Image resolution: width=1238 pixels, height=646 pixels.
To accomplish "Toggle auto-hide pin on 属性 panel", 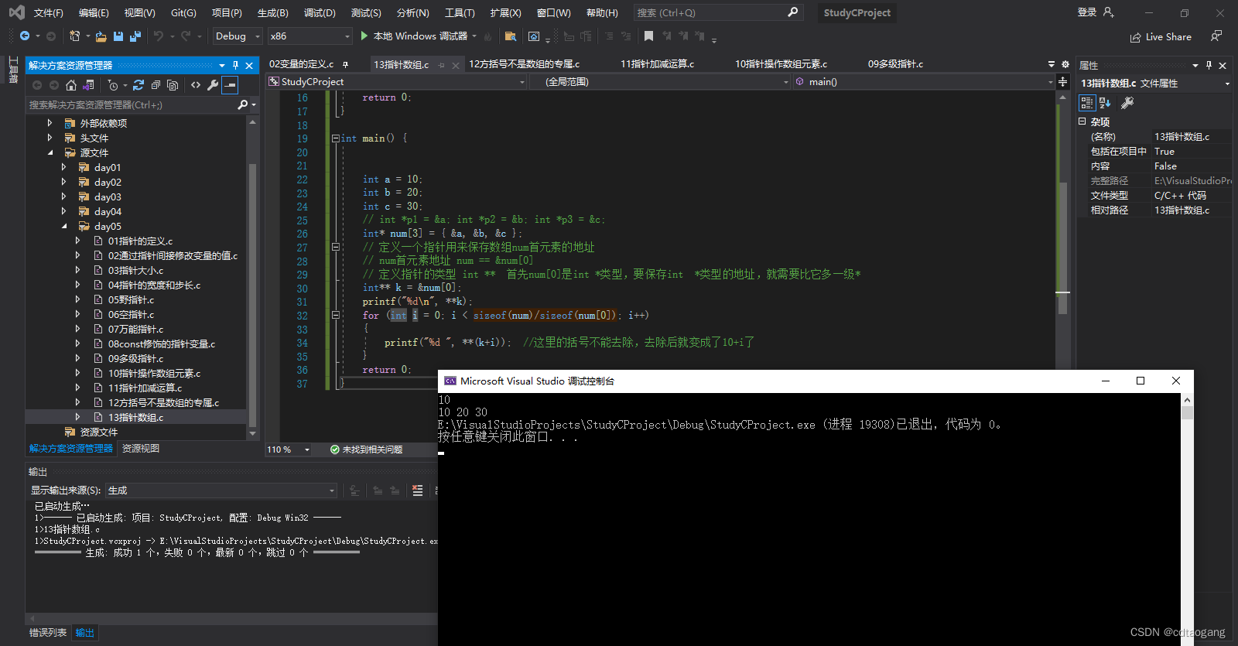I will click(x=1209, y=66).
